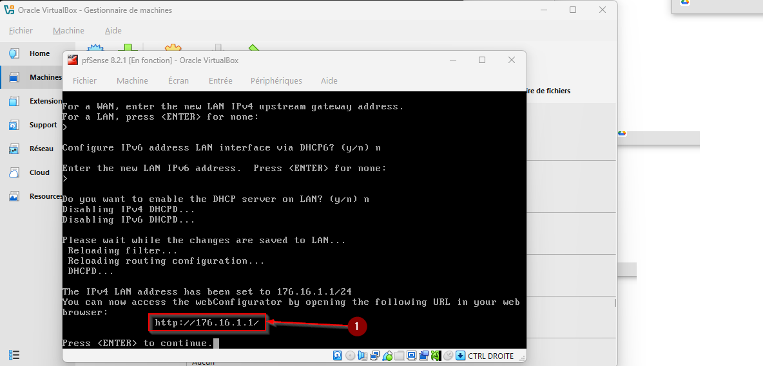Open Fichier menu in the Gestionnaire window
Image resolution: width=763 pixels, height=366 pixels.
click(x=21, y=30)
